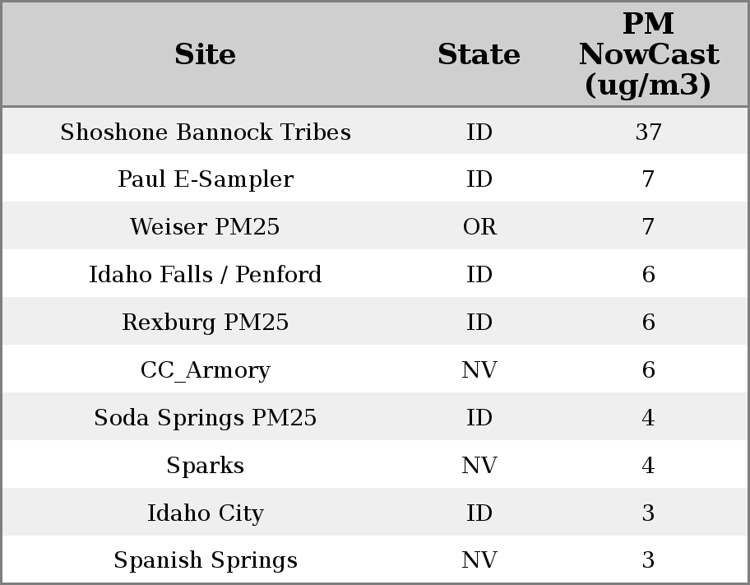The height and width of the screenshot is (585, 750).
Task: Click the Weiser PM25 site name
Action: pyautogui.click(x=205, y=227)
